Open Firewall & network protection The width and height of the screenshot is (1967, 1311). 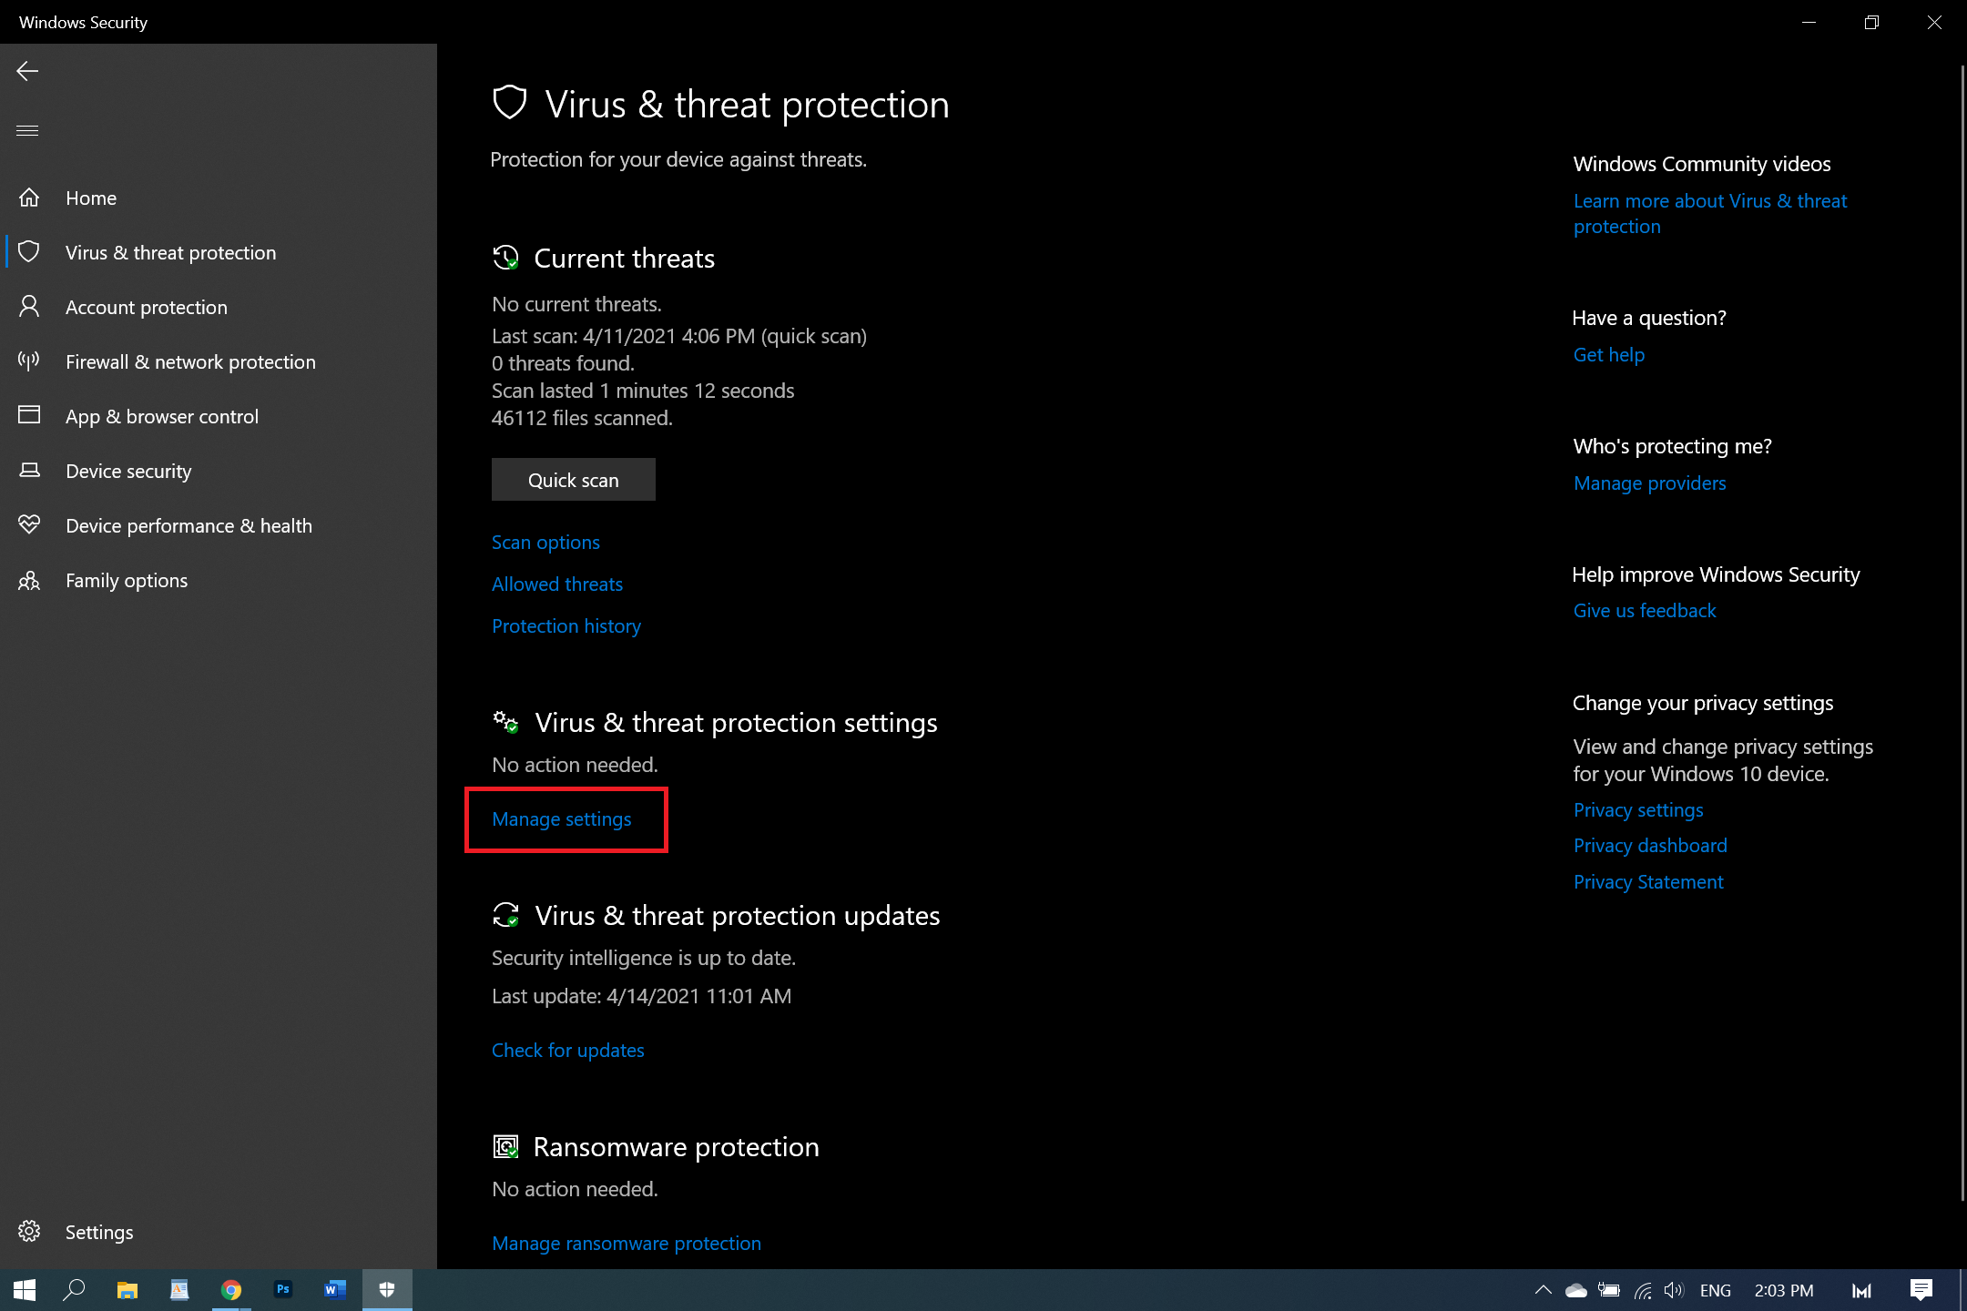click(x=219, y=361)
